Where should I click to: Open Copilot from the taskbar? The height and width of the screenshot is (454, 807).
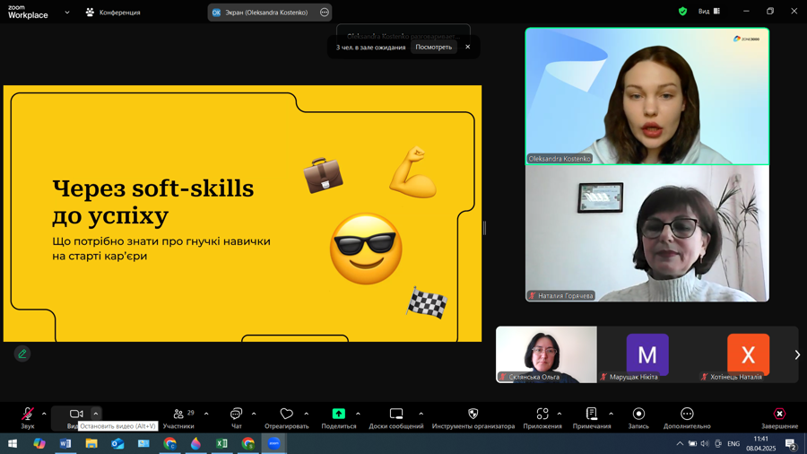[39, 443]
